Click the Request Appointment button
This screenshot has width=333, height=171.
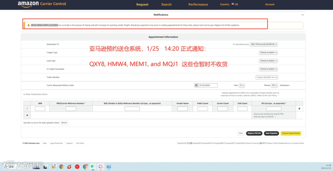pos(291,133)
